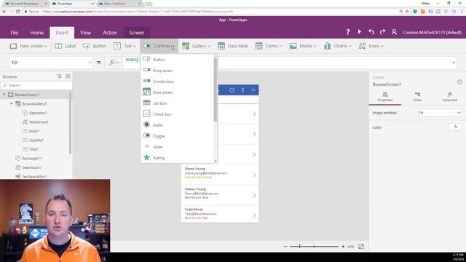Select Body1 in tree
This screenshot has height=262, width=466.
[34, 131]
